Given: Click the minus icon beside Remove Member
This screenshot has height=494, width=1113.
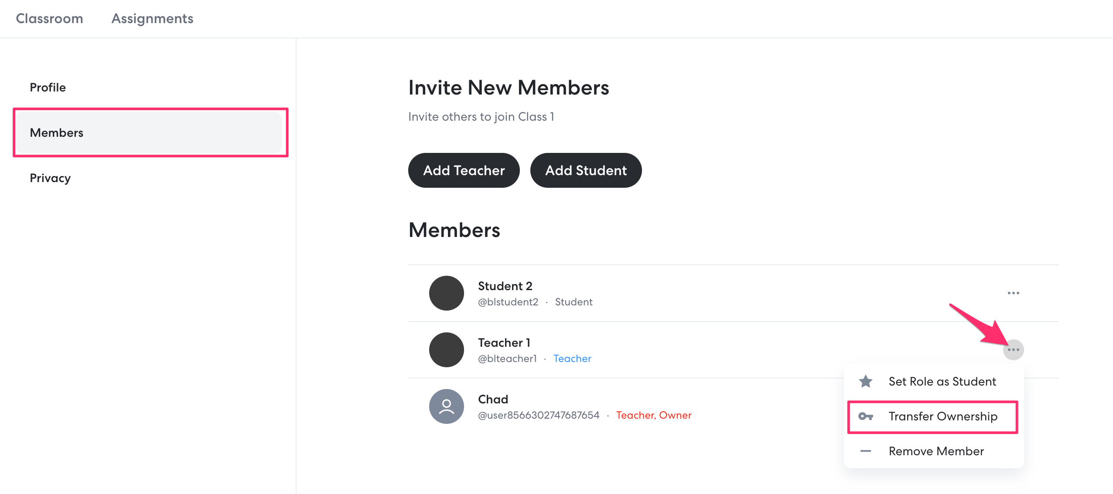Looking at the screenshot, I should click(x=866, y=451).
